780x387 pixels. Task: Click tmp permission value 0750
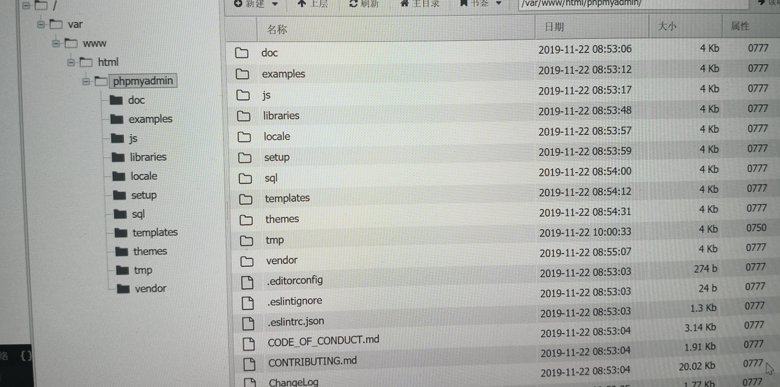[756, 228]
